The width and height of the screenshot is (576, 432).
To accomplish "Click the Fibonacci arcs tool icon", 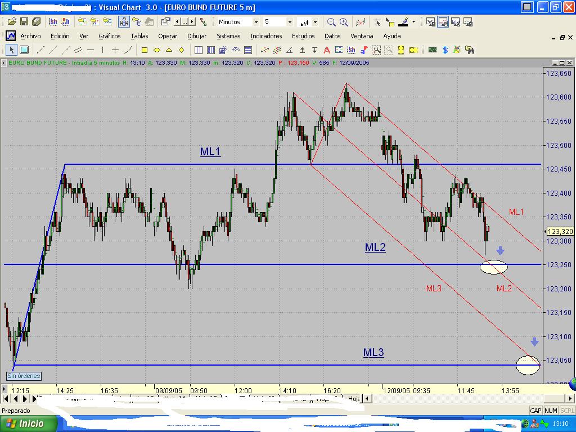I will [x=236, y=49].
